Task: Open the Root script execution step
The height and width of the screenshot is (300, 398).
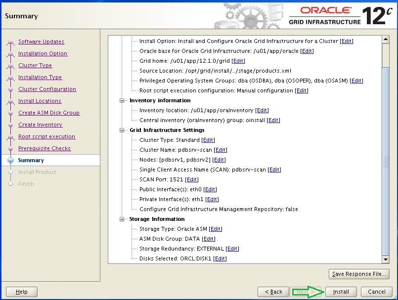Action: pos(46,136)
